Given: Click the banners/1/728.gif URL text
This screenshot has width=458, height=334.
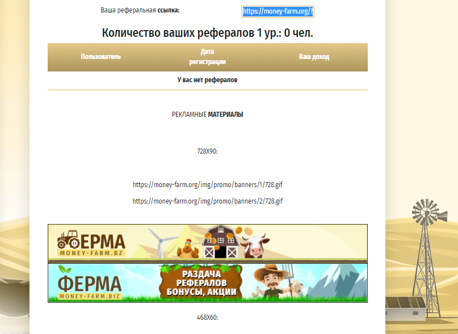Looking at the screenshot, I should point(208,184).
